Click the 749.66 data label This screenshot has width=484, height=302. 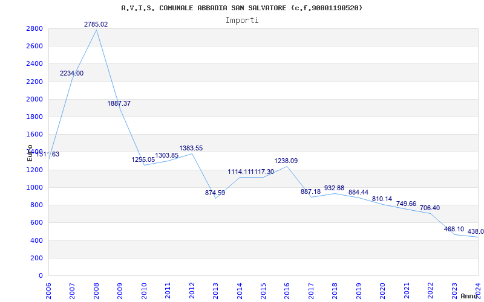click(406, 204)
